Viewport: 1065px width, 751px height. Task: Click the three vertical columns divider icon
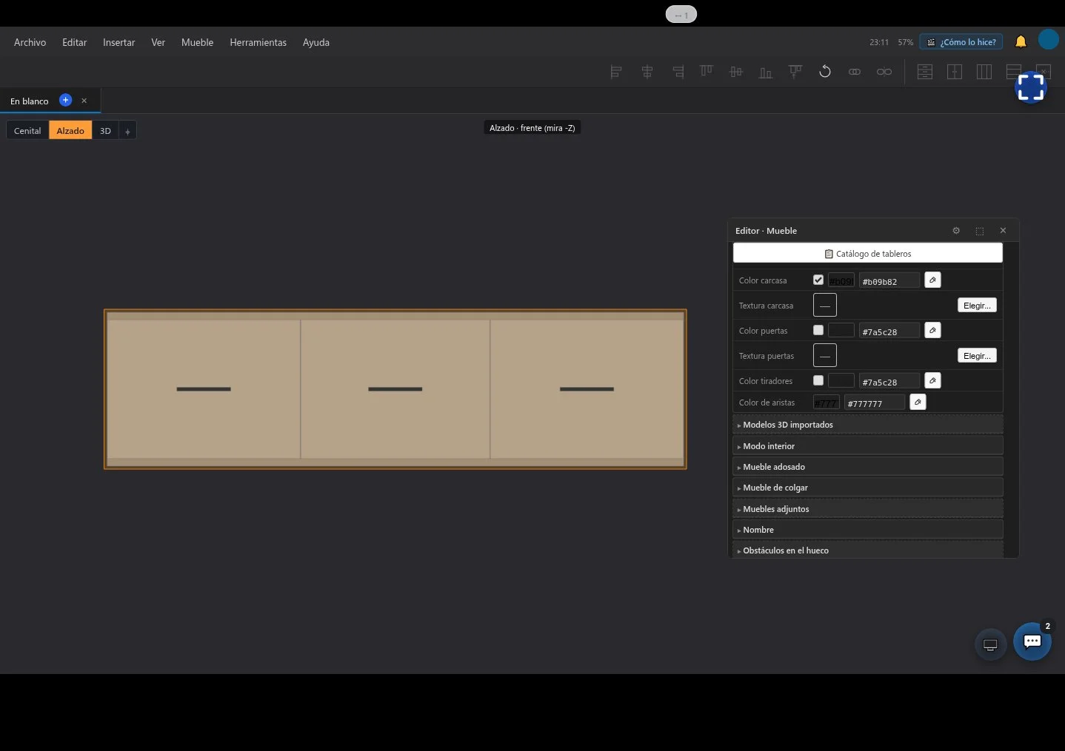pos(984,72)
